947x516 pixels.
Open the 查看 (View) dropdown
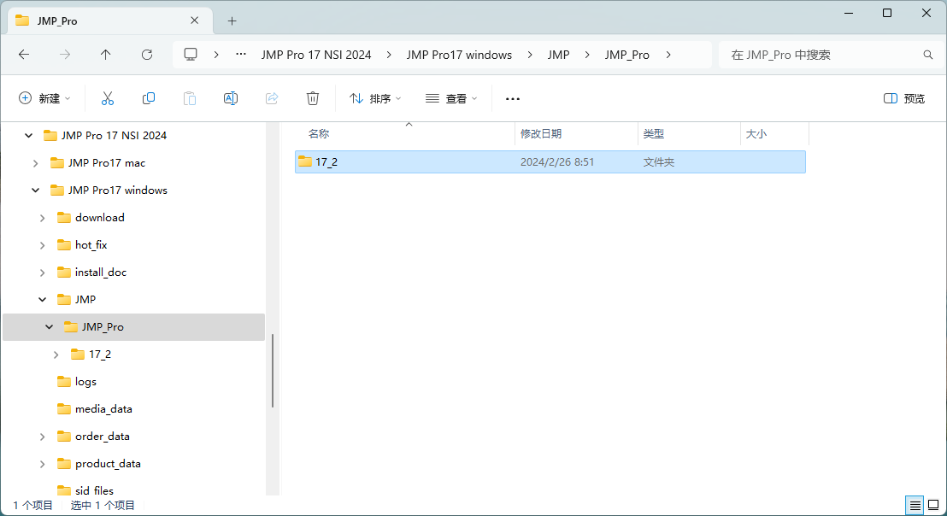(451, 98)
